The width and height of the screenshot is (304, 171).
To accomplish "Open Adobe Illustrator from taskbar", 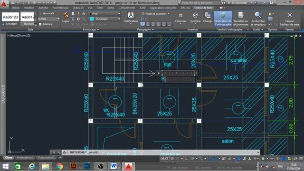I will coord(73,166).
